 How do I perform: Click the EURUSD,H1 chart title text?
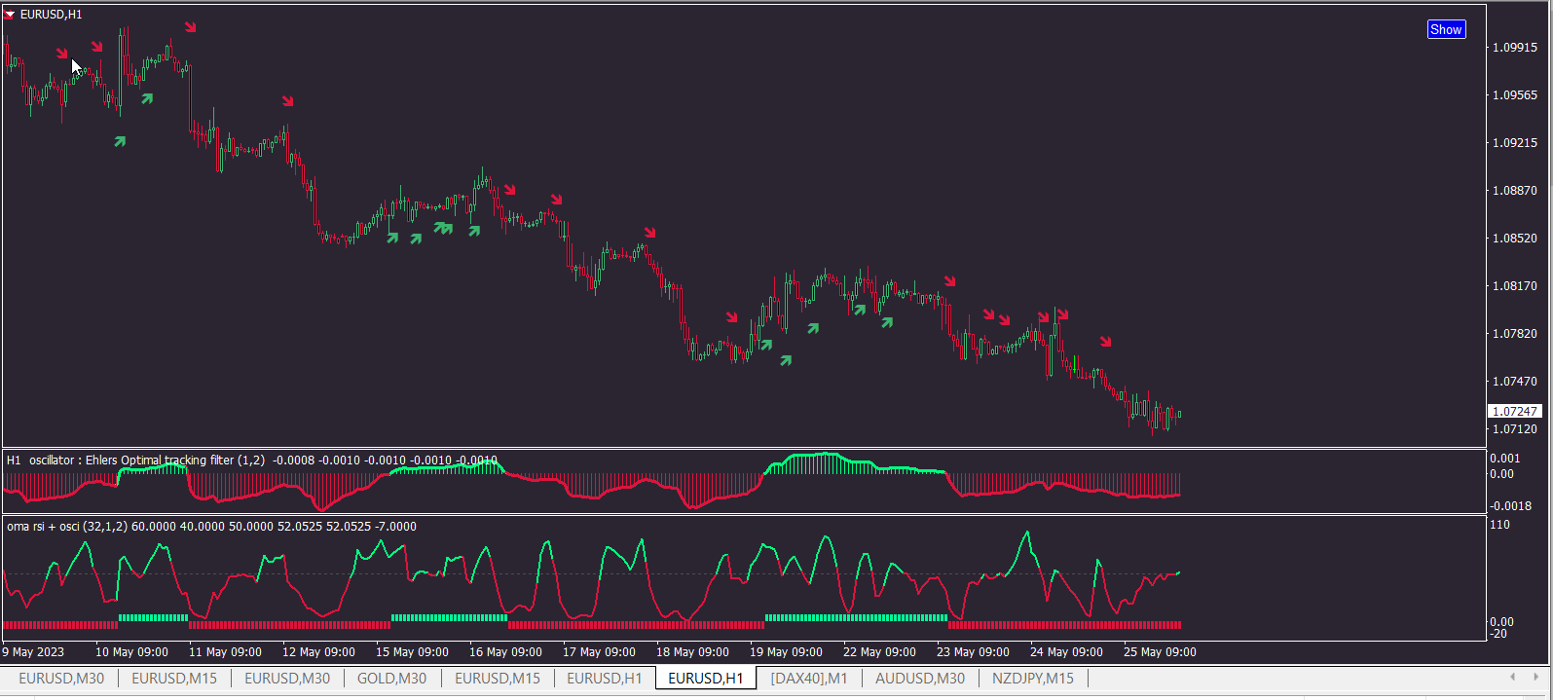pos(51,15)
